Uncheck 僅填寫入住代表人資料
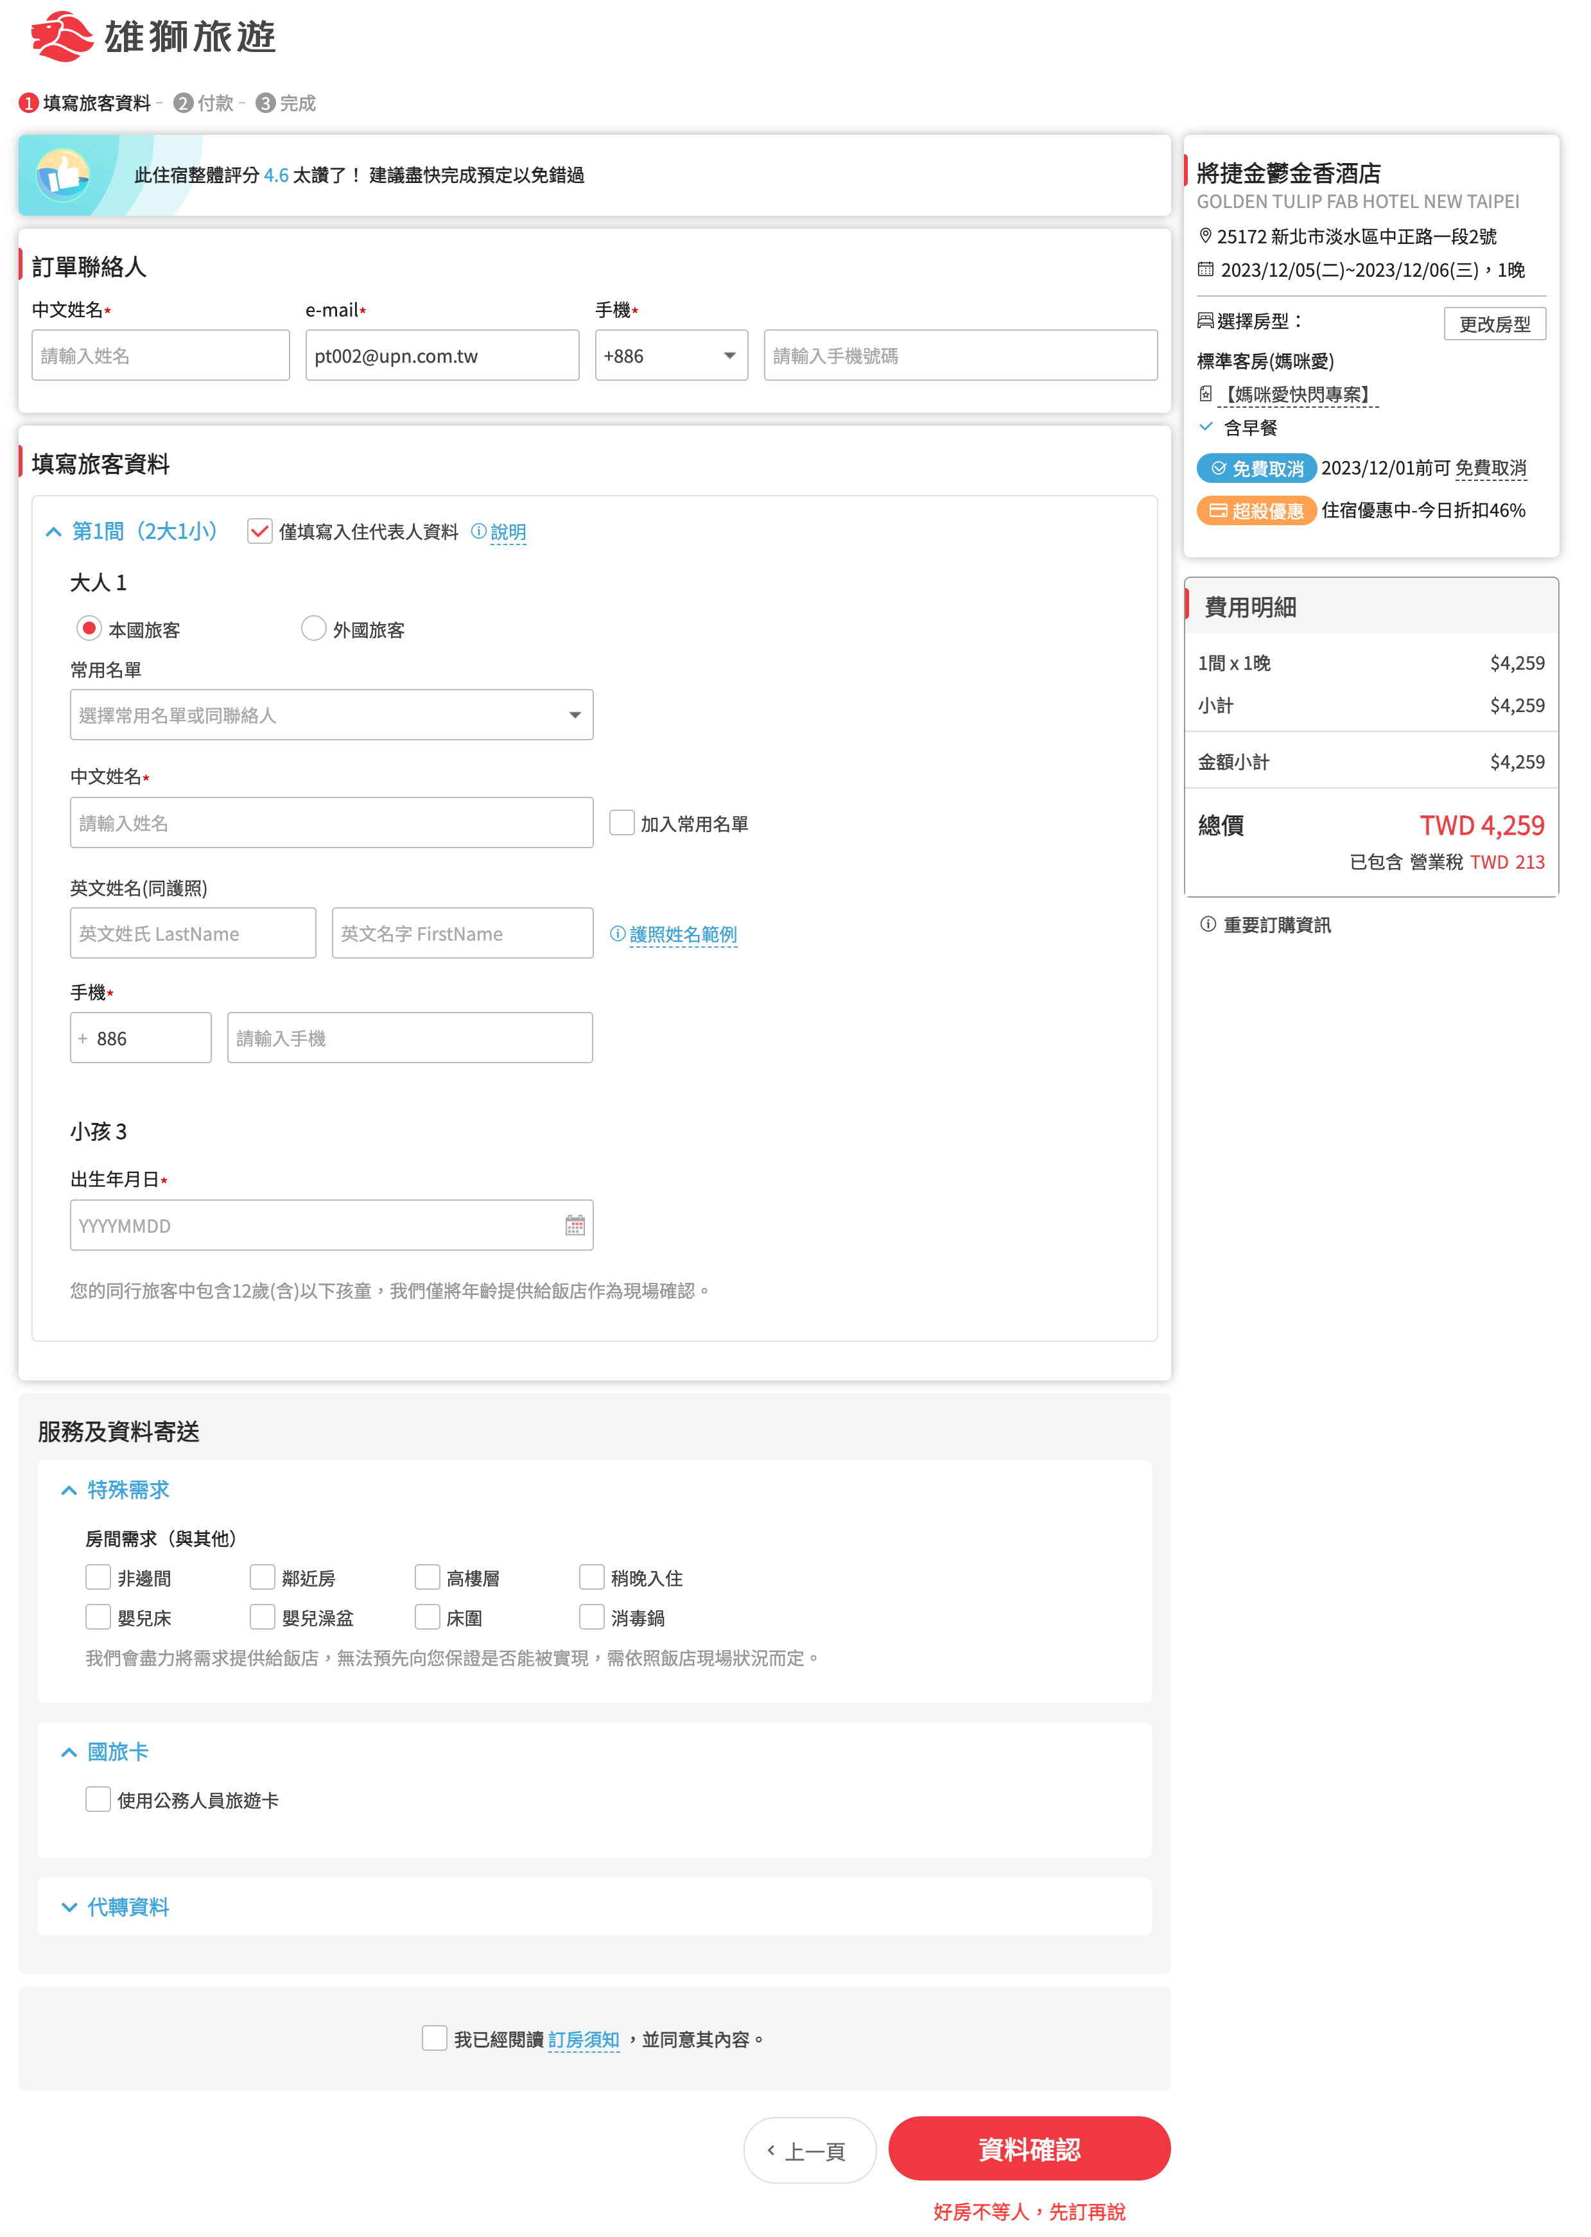Image resolution: width=1591 pixels, height=2237 pixels. pos(259,532)
